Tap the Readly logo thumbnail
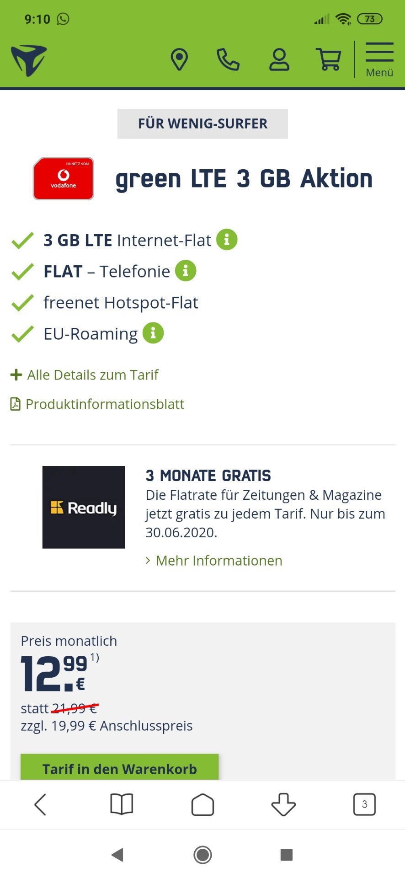Viewport: 405px width, 878px height. point(84,507)
